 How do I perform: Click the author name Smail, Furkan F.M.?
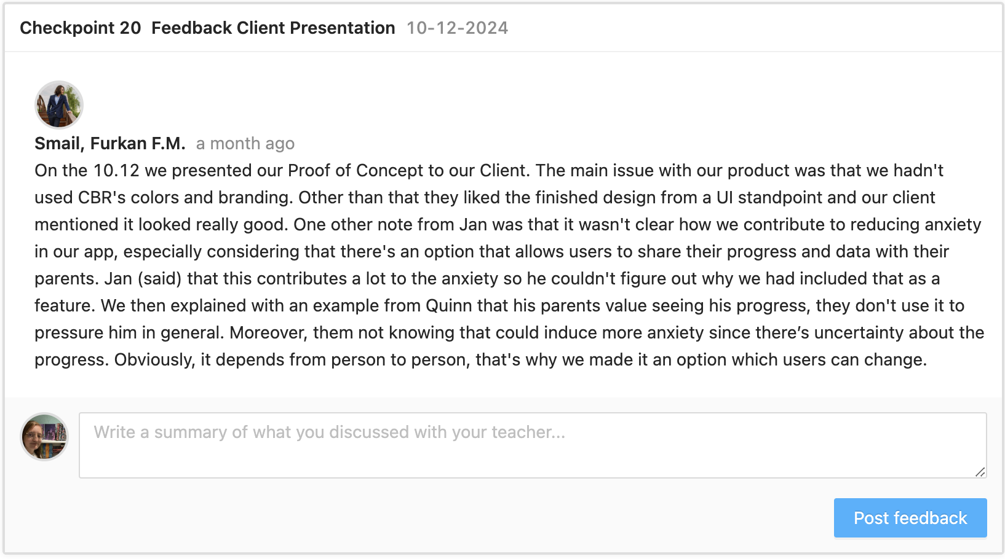(x=110, y=144)
